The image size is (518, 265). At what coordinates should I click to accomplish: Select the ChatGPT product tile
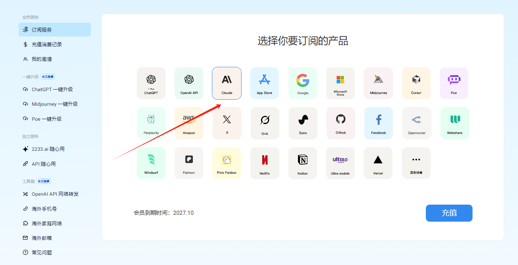click(151, 83)
